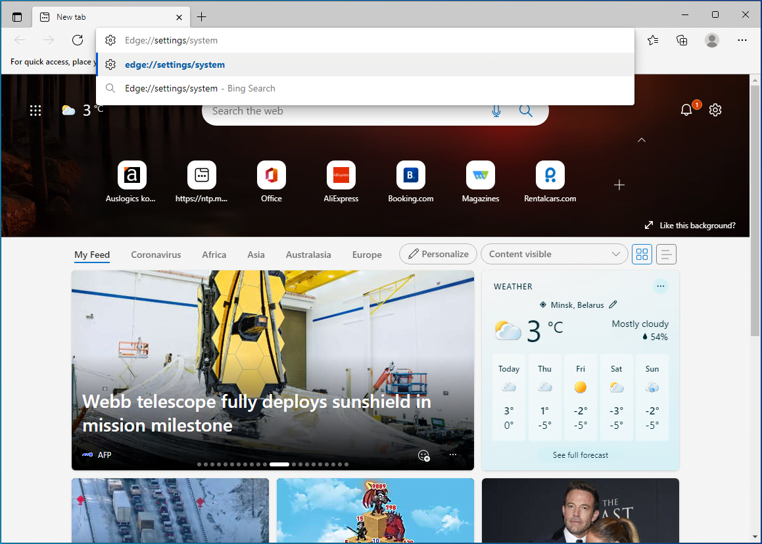
Task: Click the user profile avatar icon
Action: [712, 40]
